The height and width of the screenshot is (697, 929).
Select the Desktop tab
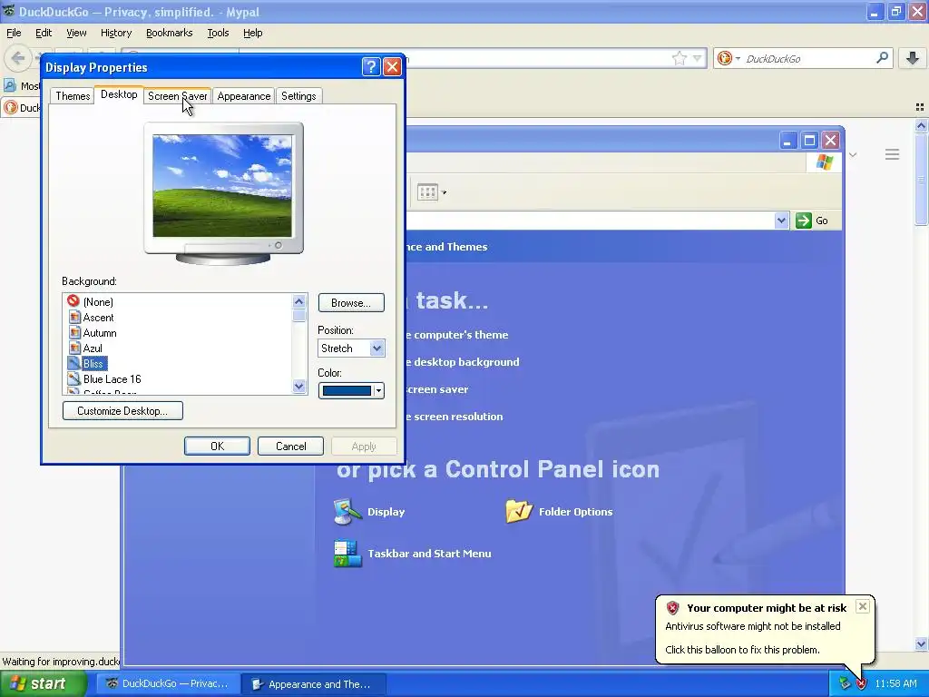[119, 94]
